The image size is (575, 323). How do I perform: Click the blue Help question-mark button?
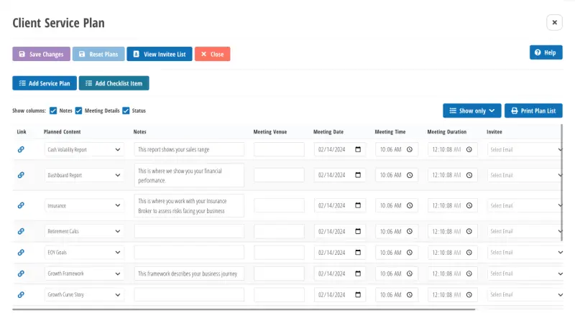pyautogui.click(x=546, y=52)
